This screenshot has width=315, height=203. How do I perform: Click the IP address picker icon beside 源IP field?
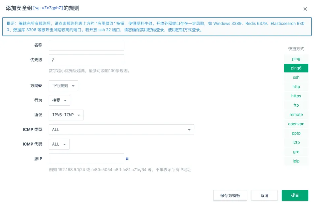(127, 159)
